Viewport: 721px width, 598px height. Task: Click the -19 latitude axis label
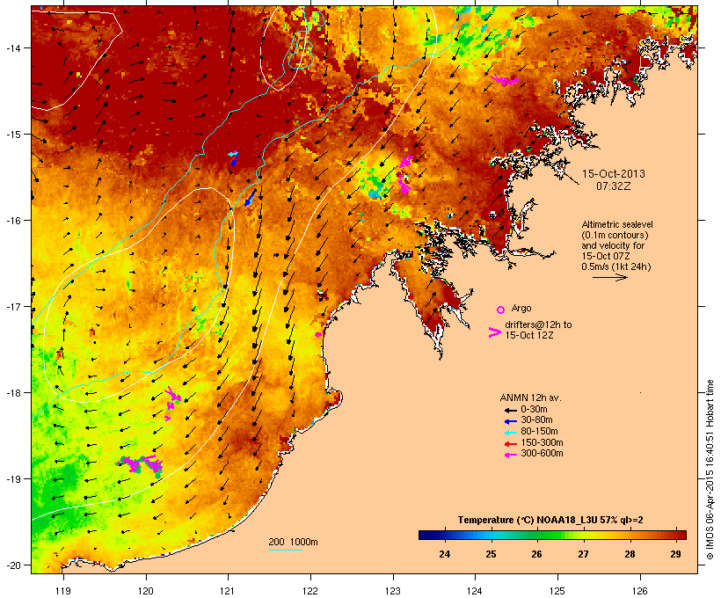point(12,479)
